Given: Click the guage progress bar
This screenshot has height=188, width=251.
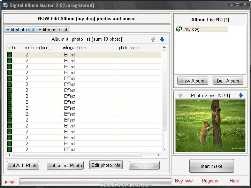Looking at the screenshot, I should 95,182.
